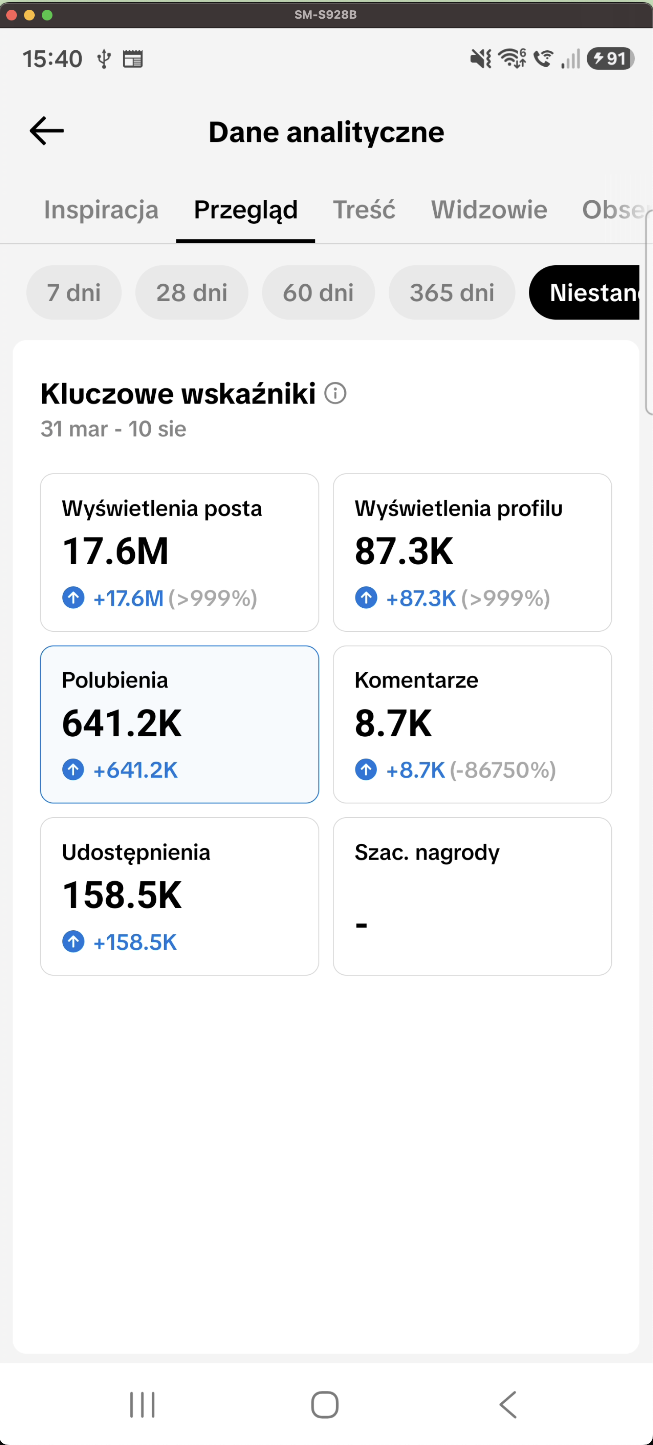The image size is (653, 1445).
Task: Tap the Android home button icon
Action: click(325, 1405)
